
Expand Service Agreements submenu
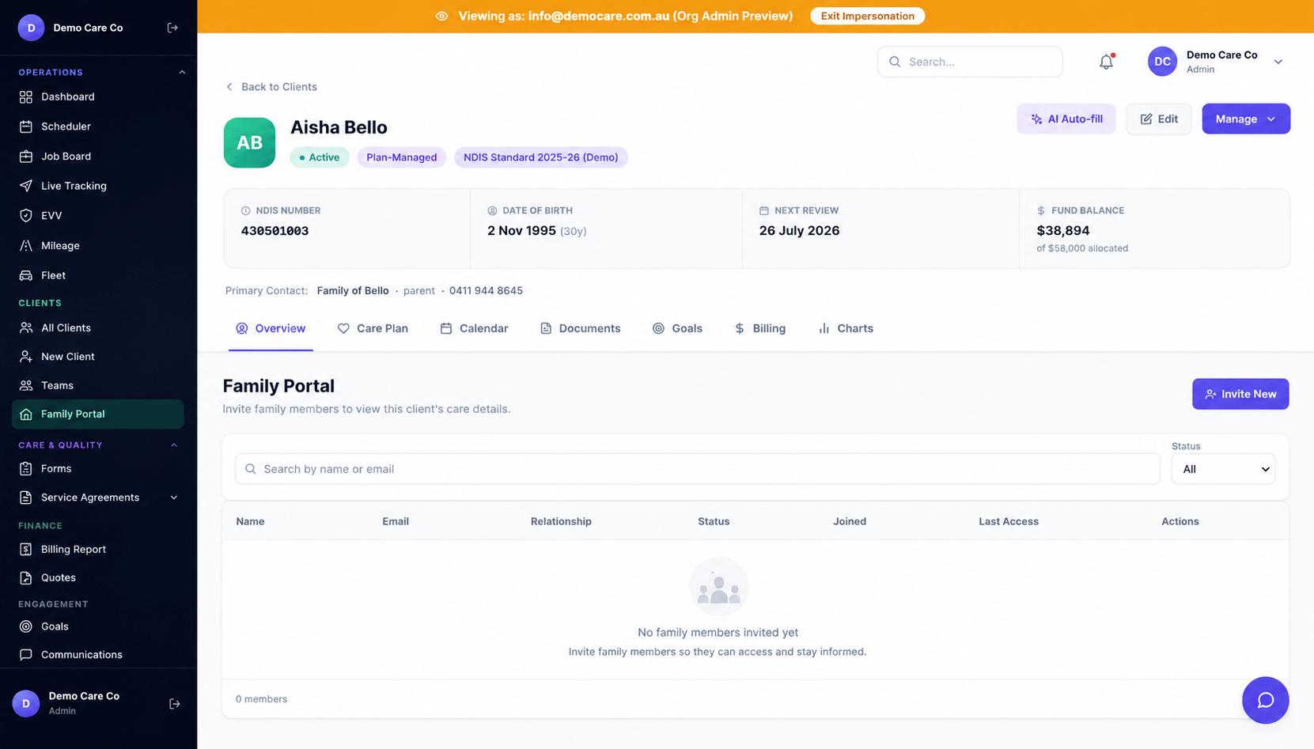(174, 497)
